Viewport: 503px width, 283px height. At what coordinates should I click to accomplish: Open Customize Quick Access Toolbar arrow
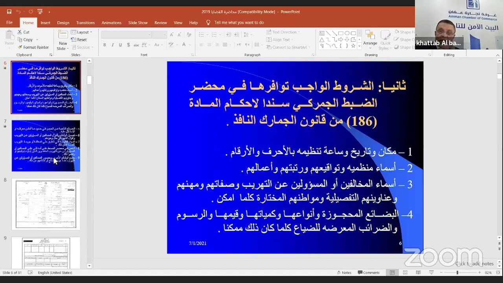[49, 12]
